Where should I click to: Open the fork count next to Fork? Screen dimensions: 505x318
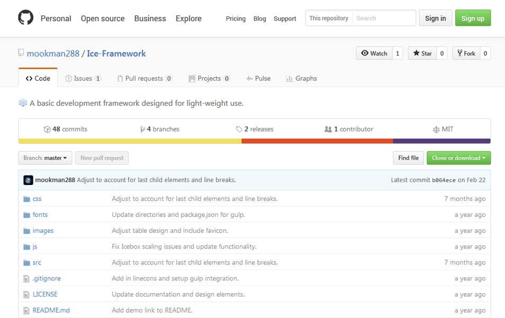[x=485, y=53]
